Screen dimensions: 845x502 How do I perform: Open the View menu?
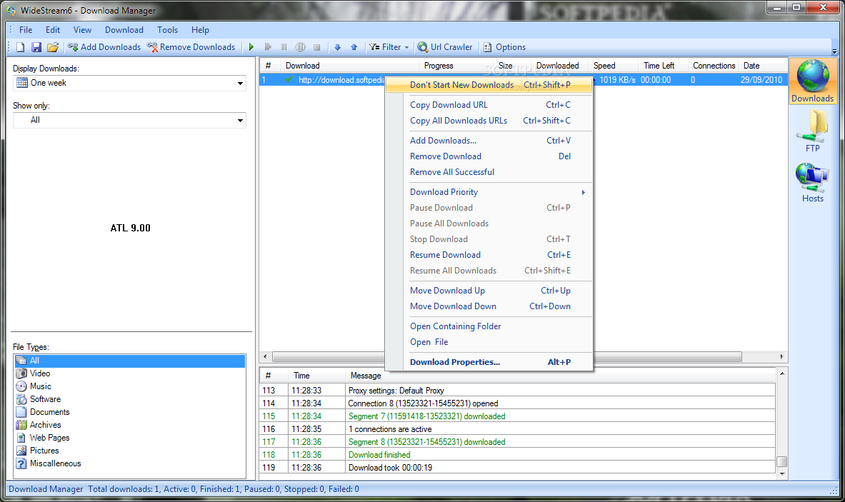coord(82,30)
